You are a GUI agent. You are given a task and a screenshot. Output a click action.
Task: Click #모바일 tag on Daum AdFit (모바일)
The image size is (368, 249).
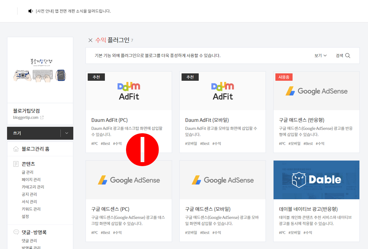coord(191,143)
